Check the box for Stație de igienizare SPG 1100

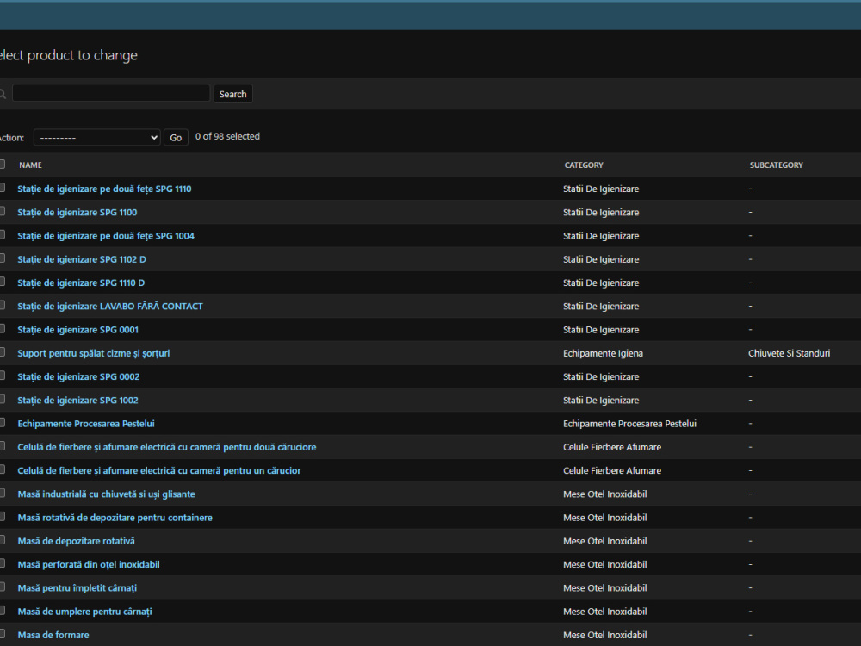(x=2, y=212)
